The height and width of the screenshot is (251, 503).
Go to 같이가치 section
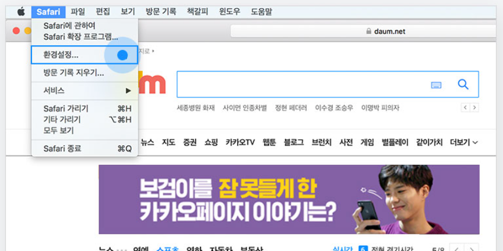(429, 142)
